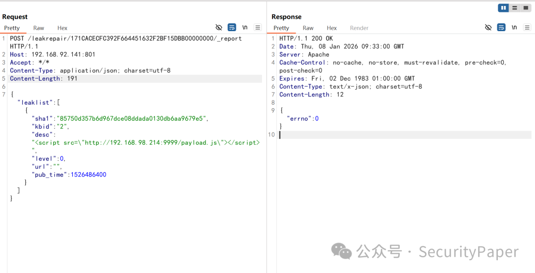Click the "kbid":"2" line
The height and width of the screenshot is (273, 535).
(x=50, y=127)
